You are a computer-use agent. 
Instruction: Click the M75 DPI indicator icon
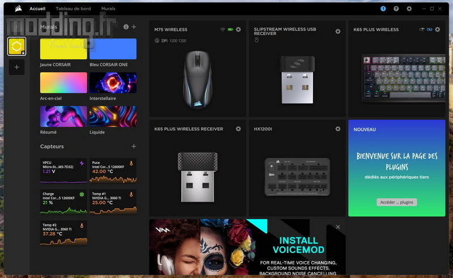[x=157, y=41]
